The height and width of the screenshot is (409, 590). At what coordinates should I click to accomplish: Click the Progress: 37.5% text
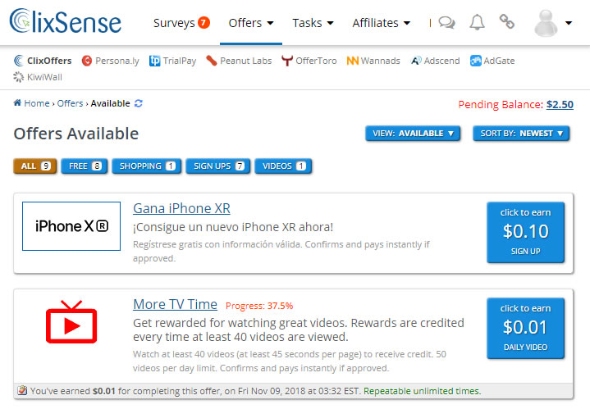pos(259,306)
